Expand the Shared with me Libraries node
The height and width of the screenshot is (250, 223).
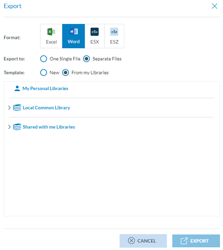click(x=9, y=127)
